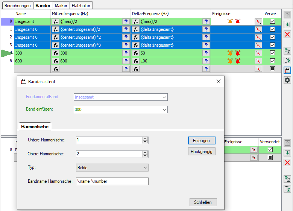The image size is (293, 211).
Task: Open formula editor for delta frequency 50
Action: (x=136, y=53)
